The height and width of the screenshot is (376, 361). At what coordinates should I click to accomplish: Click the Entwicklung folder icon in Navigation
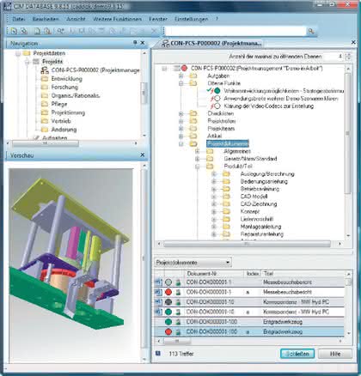pos(45,79)
